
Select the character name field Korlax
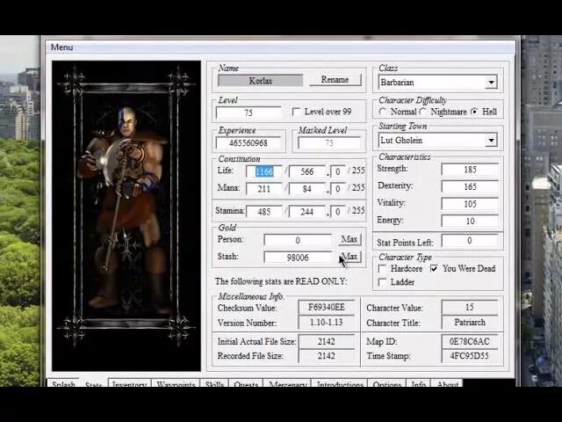coord(261,80)
